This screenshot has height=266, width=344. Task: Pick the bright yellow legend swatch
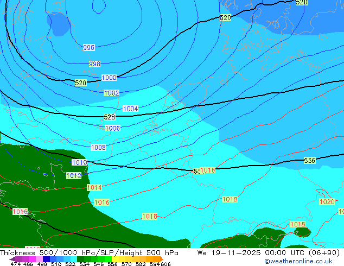[115, 259]
